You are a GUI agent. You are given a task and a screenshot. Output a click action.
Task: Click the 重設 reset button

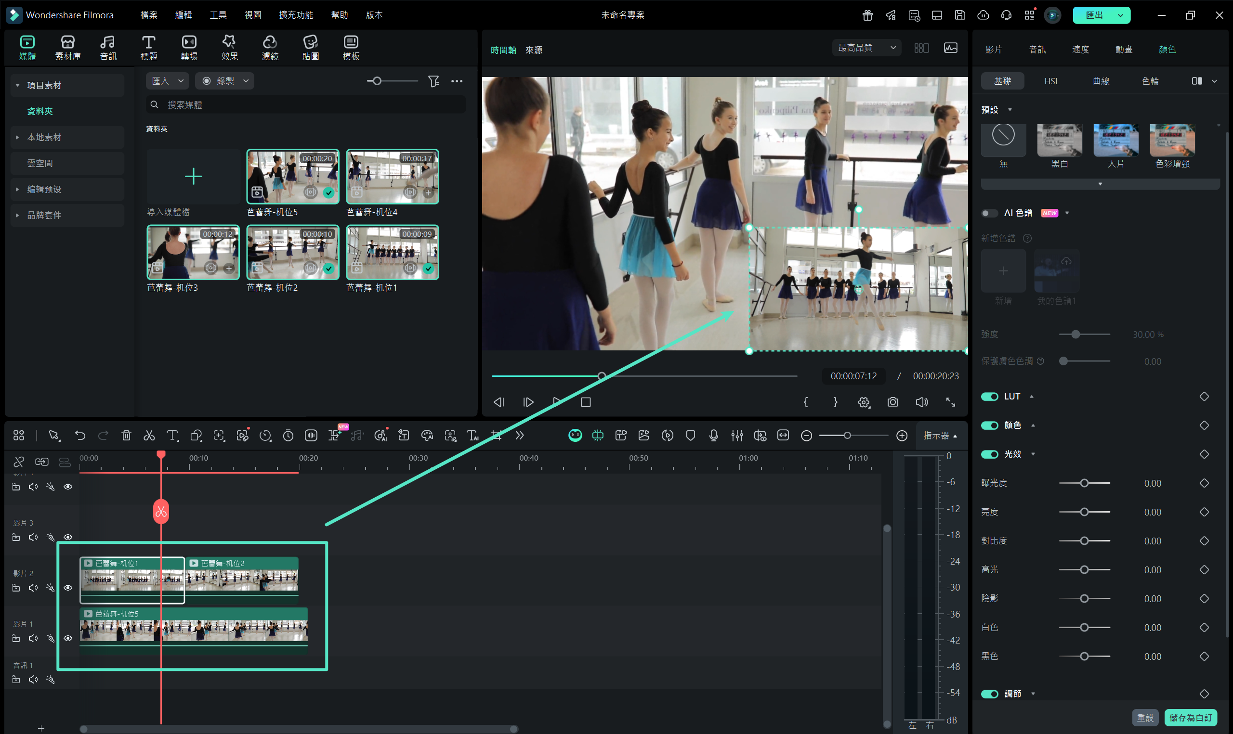coord(1145,717)
